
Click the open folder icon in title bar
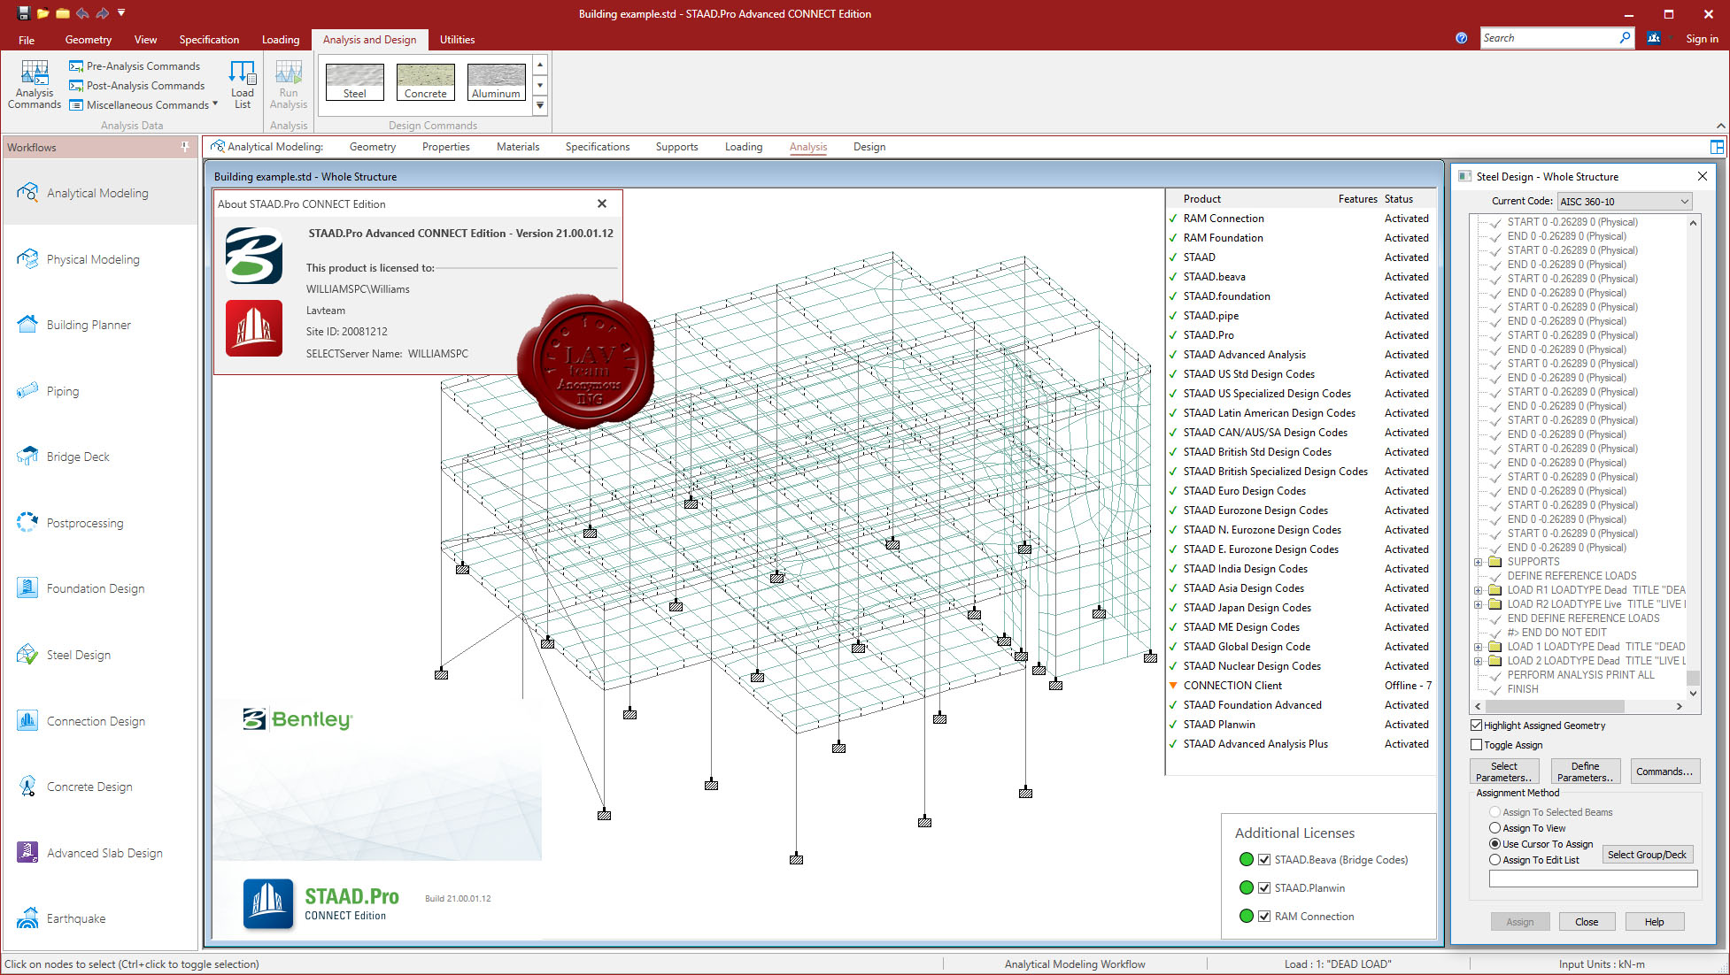(x=43, y=13)
